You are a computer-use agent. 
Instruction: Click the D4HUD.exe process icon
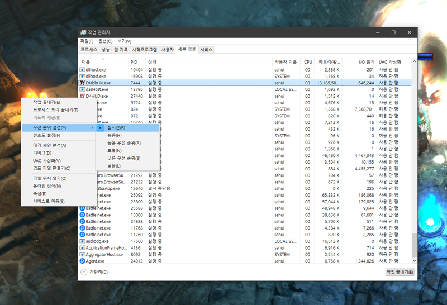point(82,96)
